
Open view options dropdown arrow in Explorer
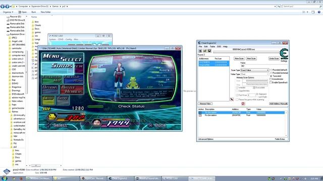[307, 12]
